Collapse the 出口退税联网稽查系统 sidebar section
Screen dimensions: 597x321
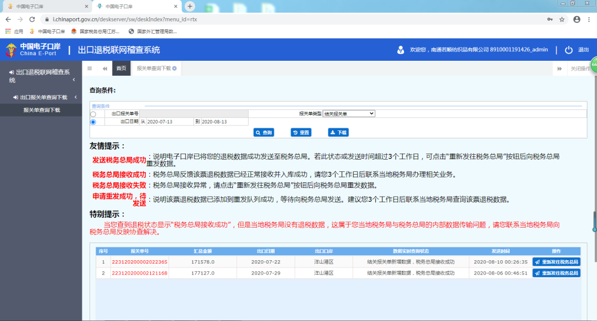coord(41,76)
